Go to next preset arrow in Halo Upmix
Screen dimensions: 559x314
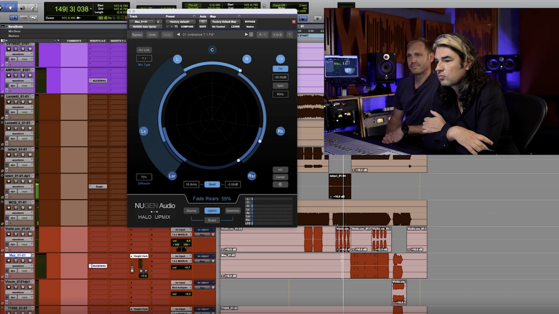coord(246,35)
